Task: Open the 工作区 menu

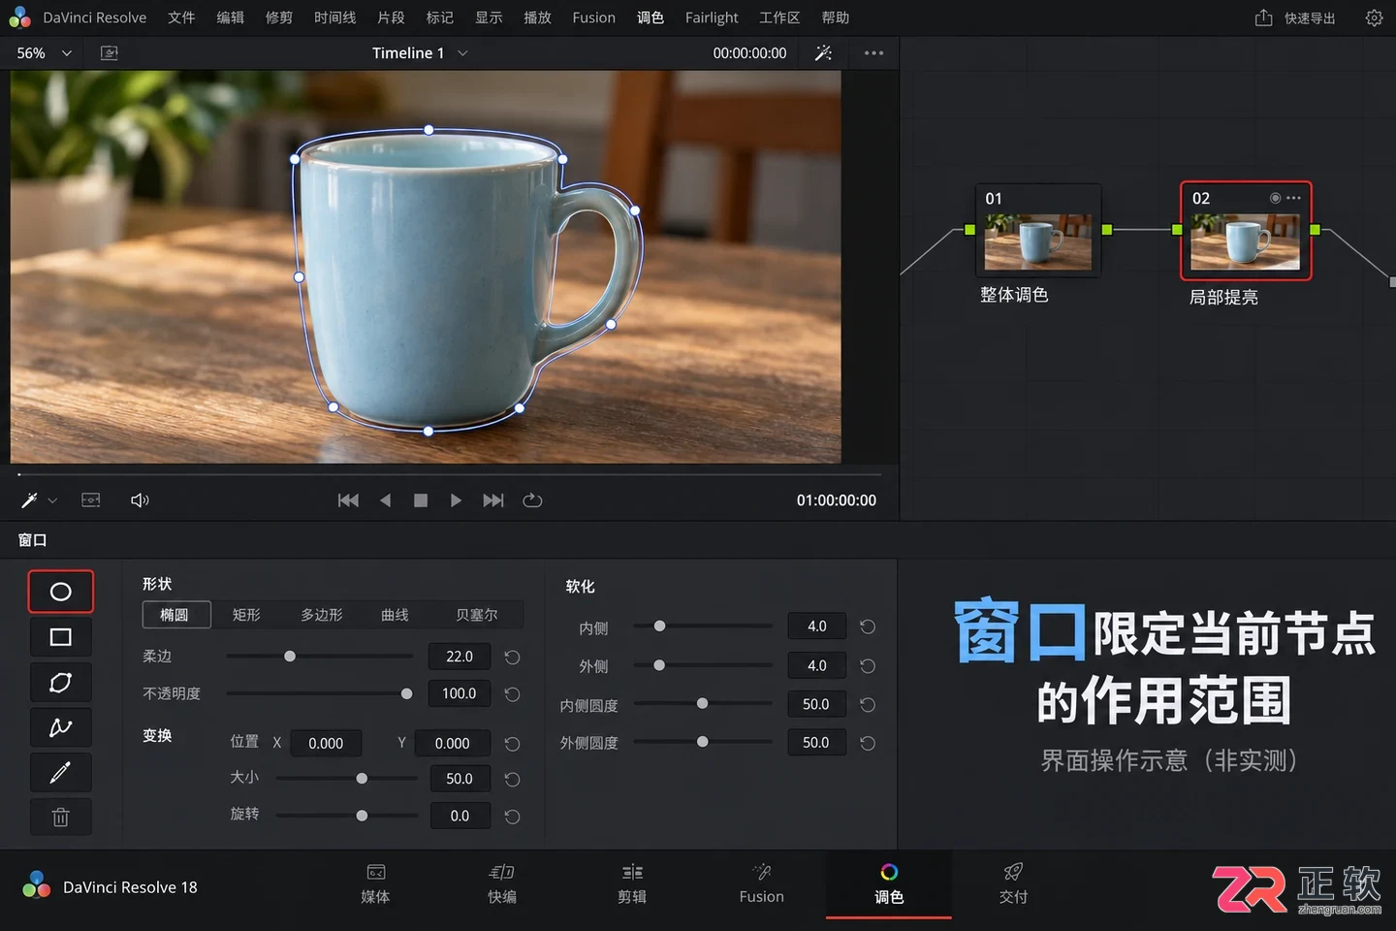Action: tap(779, 17)
